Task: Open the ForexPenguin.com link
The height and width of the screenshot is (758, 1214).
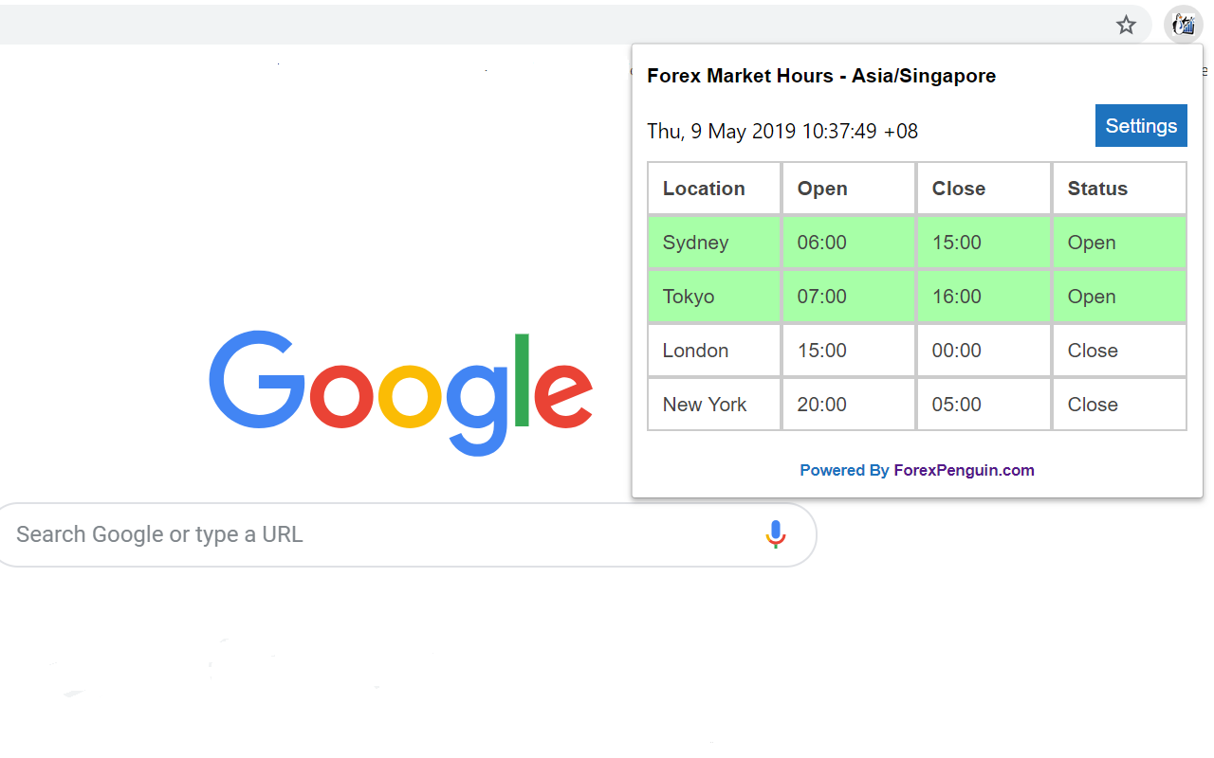Action: click(x=964, y=470)
